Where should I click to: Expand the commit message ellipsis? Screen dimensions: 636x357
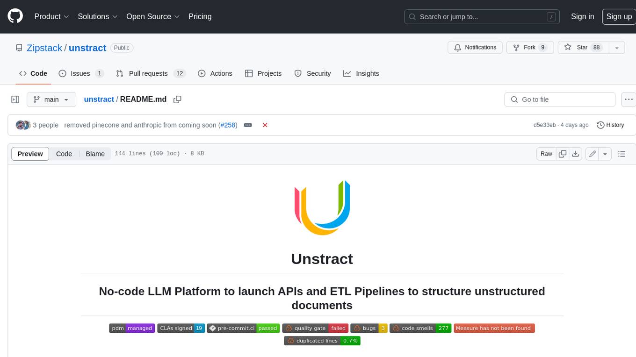(248, 125)
